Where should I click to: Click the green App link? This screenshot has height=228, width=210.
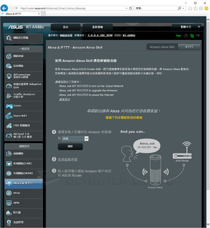[x=178, y=36]
